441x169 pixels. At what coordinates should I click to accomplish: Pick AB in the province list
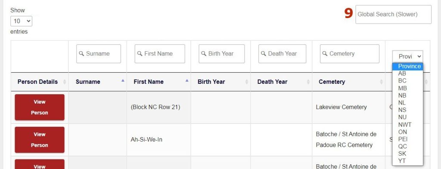[402, 74]
